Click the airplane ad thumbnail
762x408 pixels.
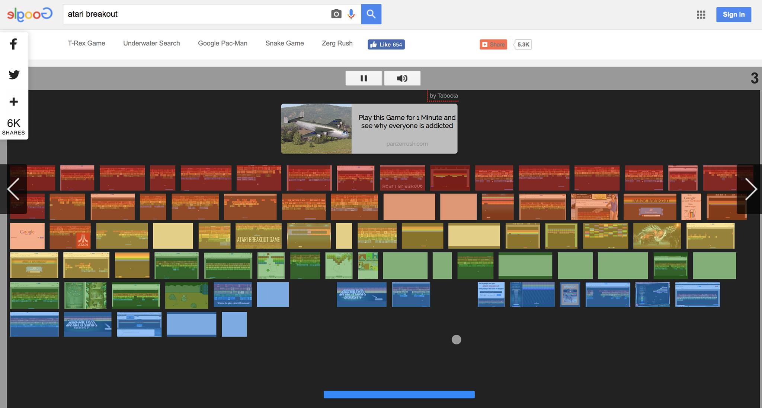pyautogui.click(x=316, y=129)
